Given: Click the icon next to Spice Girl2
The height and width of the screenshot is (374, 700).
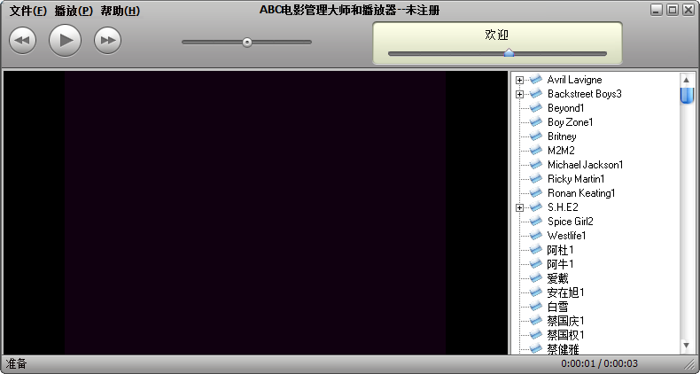Looking at the screenshot, I should (x=535, y=222).
